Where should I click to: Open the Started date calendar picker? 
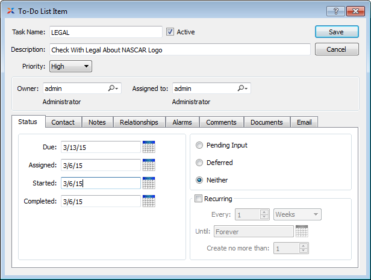point(149,183)
